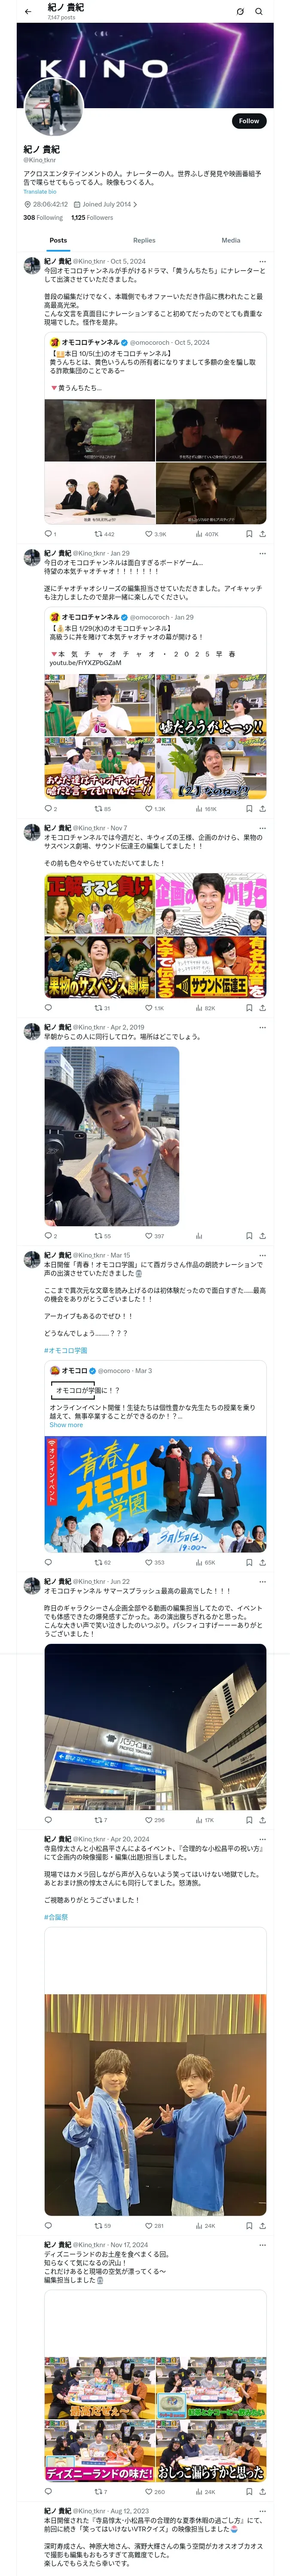
Task: Open the #オモコロ学園 hashtag
Action: tap(65, 1350)
